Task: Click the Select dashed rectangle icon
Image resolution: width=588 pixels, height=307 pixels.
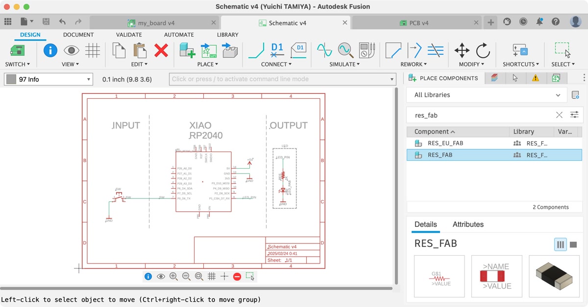Action: 563,50
